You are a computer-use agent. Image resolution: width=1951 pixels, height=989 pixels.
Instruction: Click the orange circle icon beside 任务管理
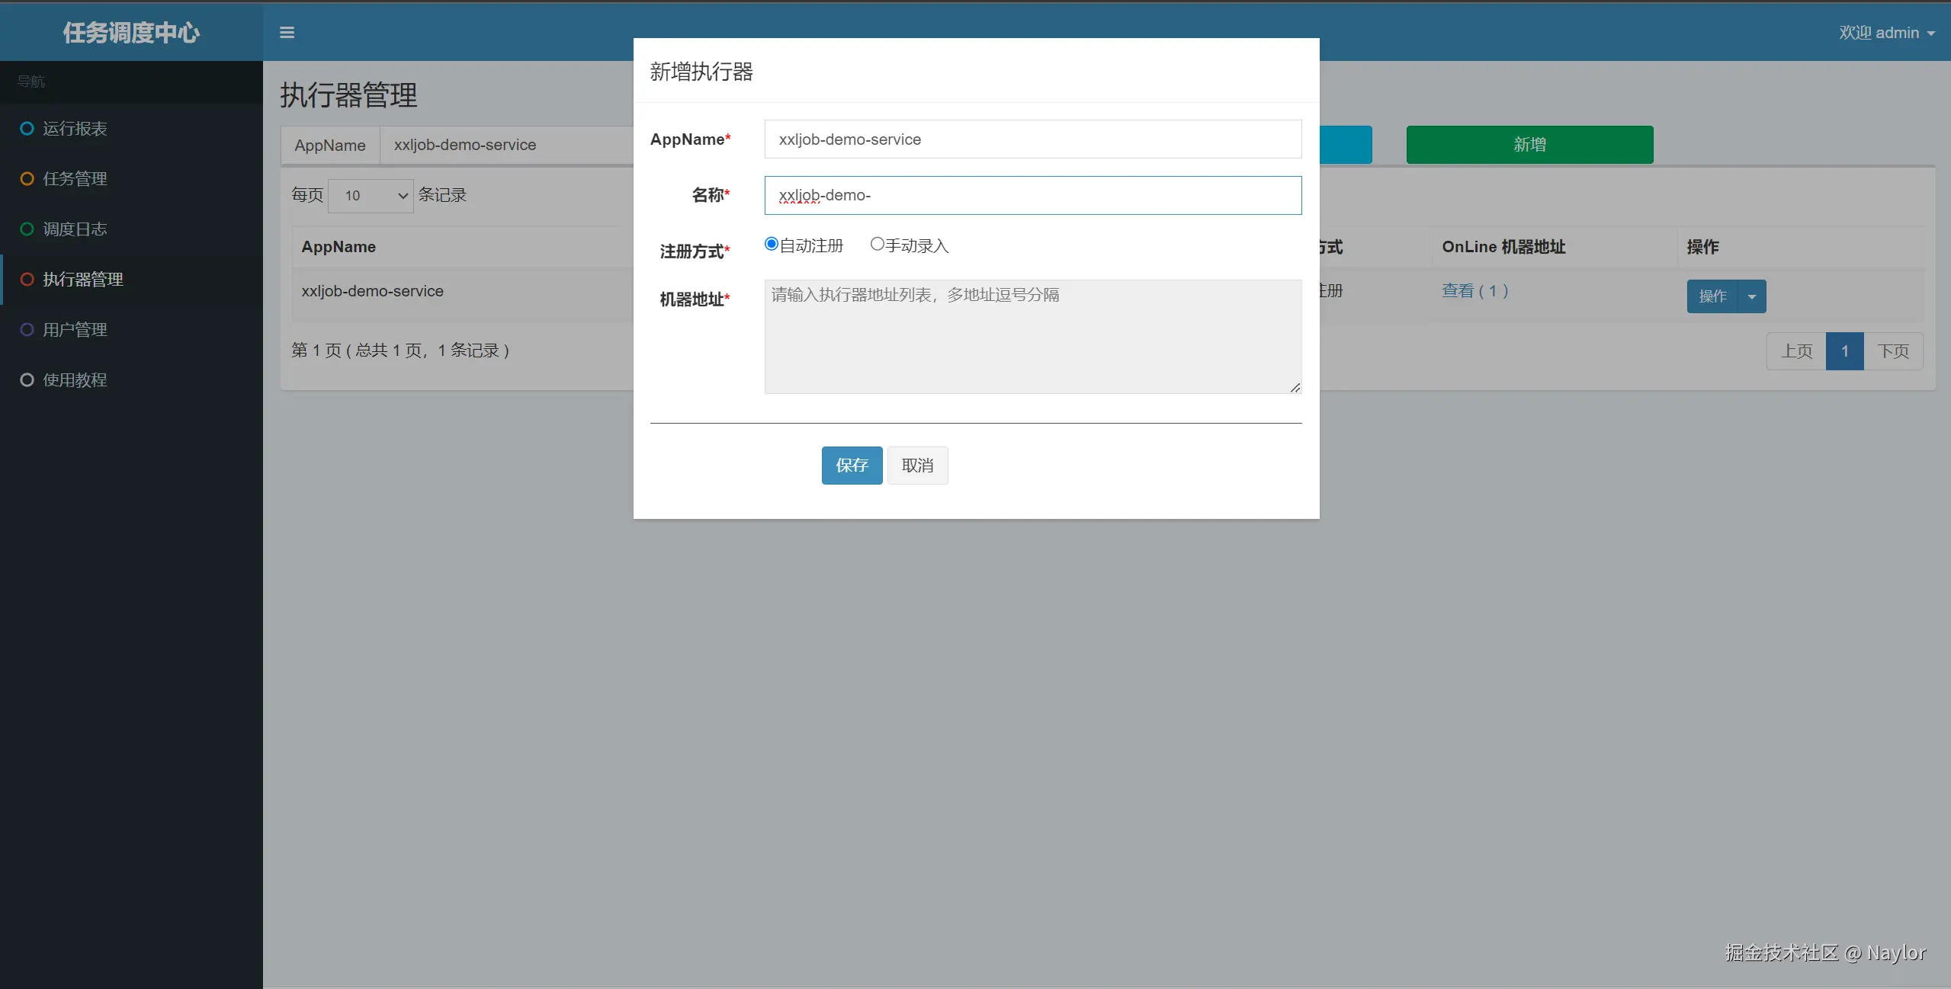click(27, 179)
